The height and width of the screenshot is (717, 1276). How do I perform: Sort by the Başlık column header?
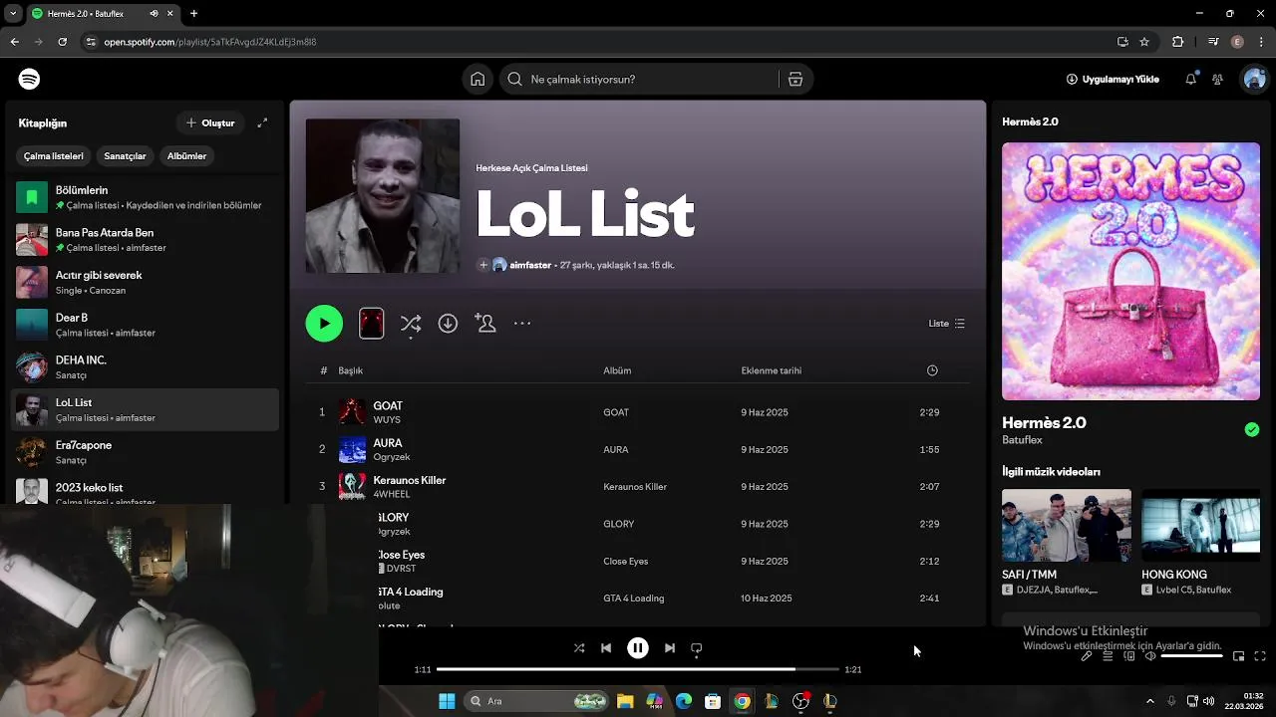click(350, 370)
